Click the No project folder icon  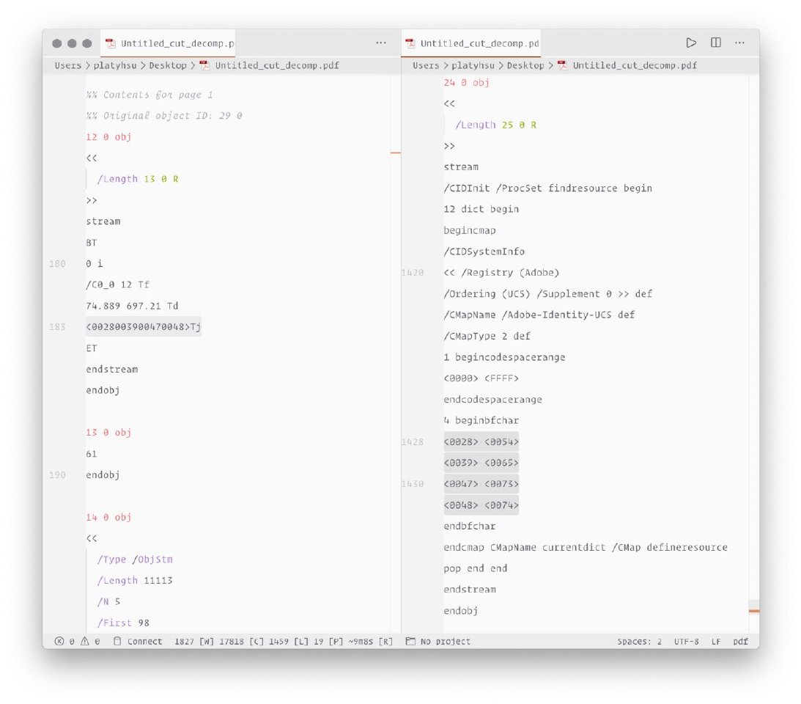click(410, 642)
